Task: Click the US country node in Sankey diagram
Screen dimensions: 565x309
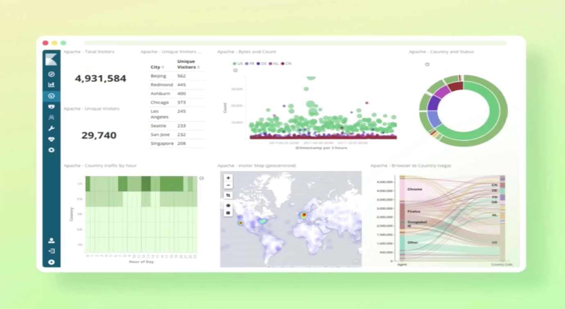Action: 502,242
